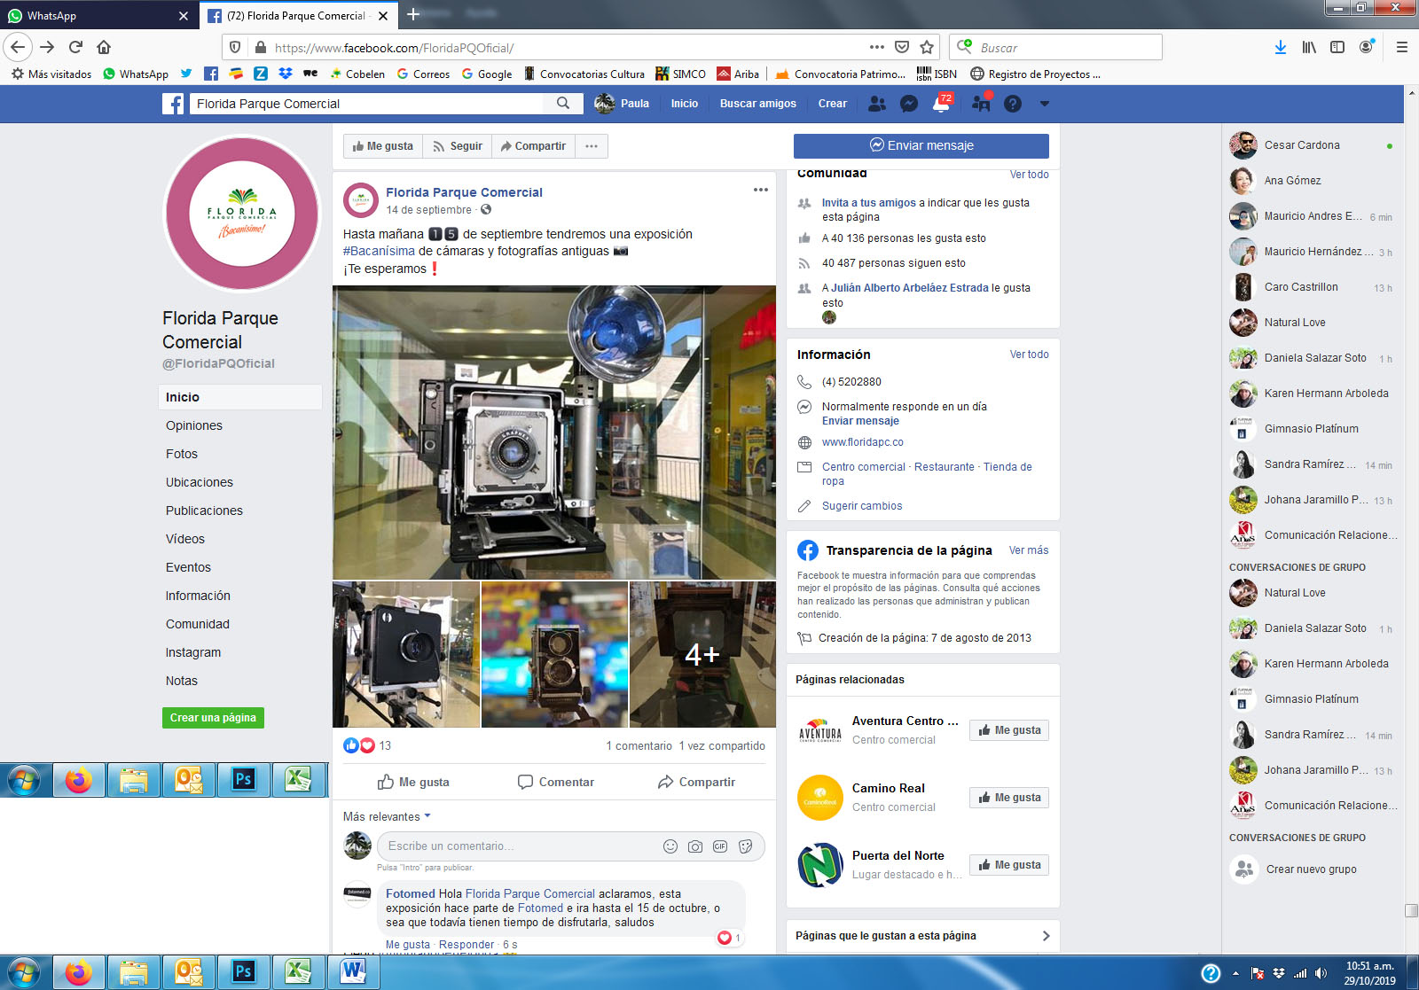The image size is (1419, 990).
Task: Toggle Me gusta on the page toolbar
Action: [x=383, y=146]
